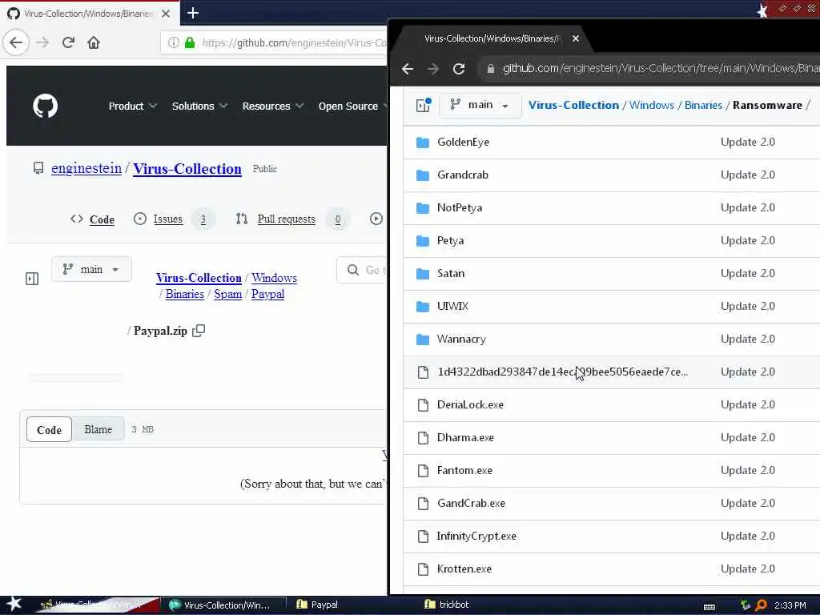The width and height of the screenshot is (820, 615).
Task: Click padlock icon in right browser address bar
Action: pyautogui.click(x=491, y=69)
